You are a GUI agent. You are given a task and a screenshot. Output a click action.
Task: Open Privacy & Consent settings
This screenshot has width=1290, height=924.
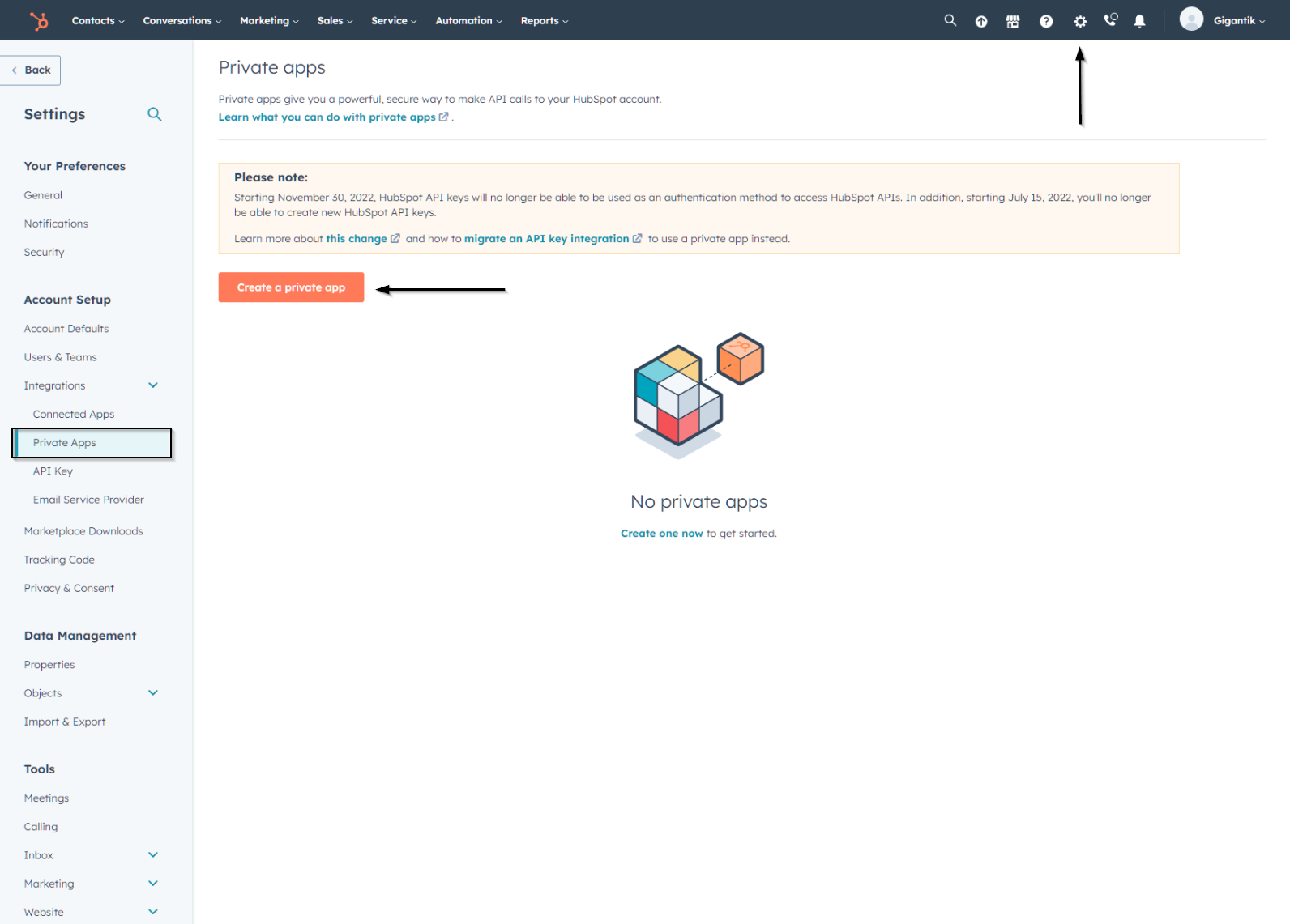click(x=69, y=589)
